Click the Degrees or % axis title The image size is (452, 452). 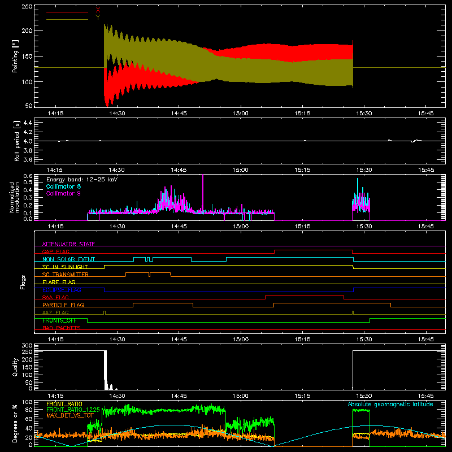15,423
